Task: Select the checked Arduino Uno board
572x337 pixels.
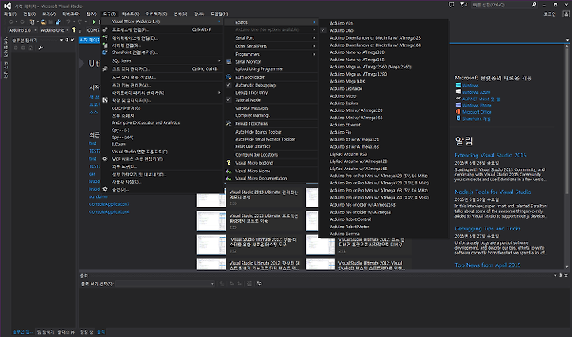Action: (x=383, y=31)
